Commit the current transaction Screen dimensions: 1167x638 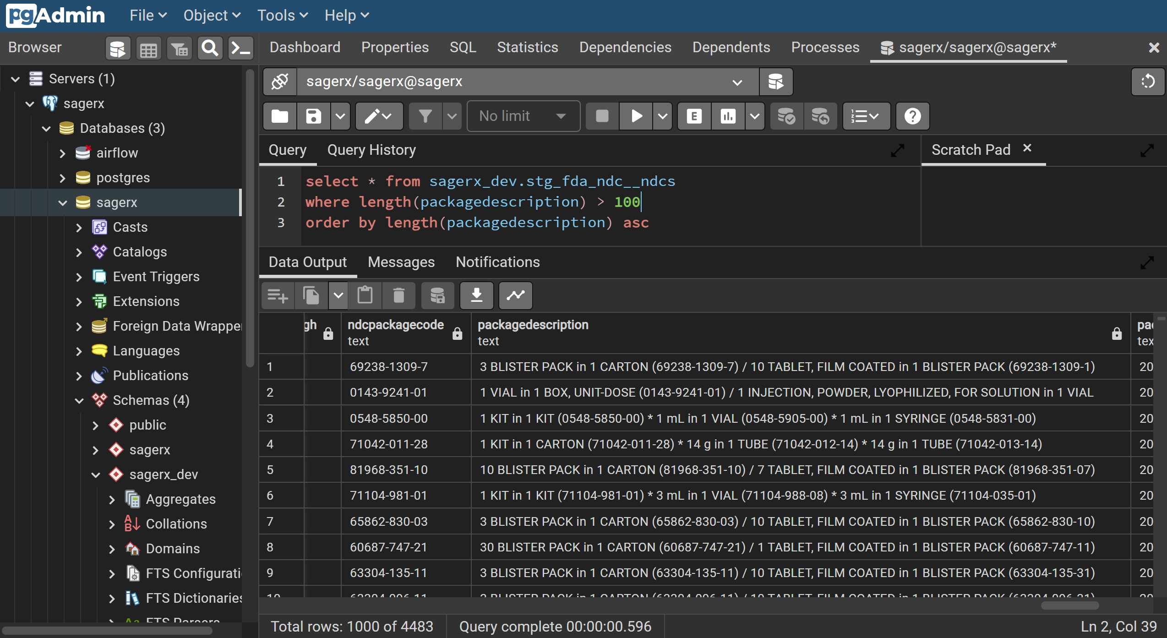(x=786, y=116)
